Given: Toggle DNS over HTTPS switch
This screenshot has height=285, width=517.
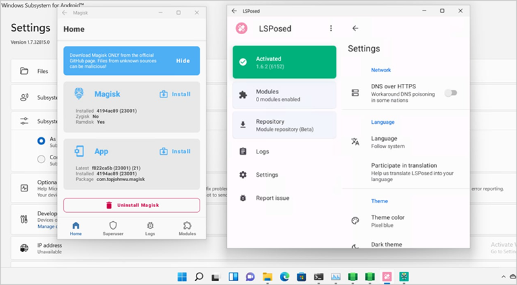Looking at the screenshot, I should (x=450, y=93).
